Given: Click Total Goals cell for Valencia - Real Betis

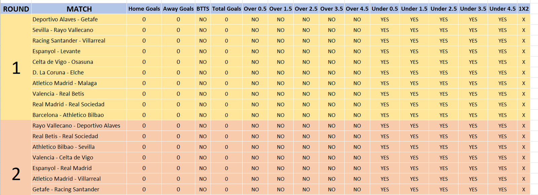Looking at the screenshot, I should tap(226, 94).
